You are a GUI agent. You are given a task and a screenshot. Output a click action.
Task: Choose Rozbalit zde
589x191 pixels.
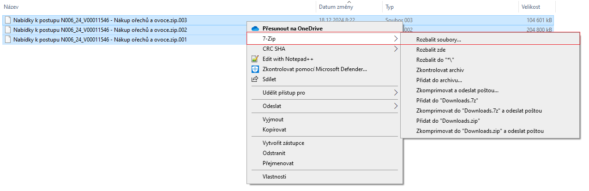point(490,49)
